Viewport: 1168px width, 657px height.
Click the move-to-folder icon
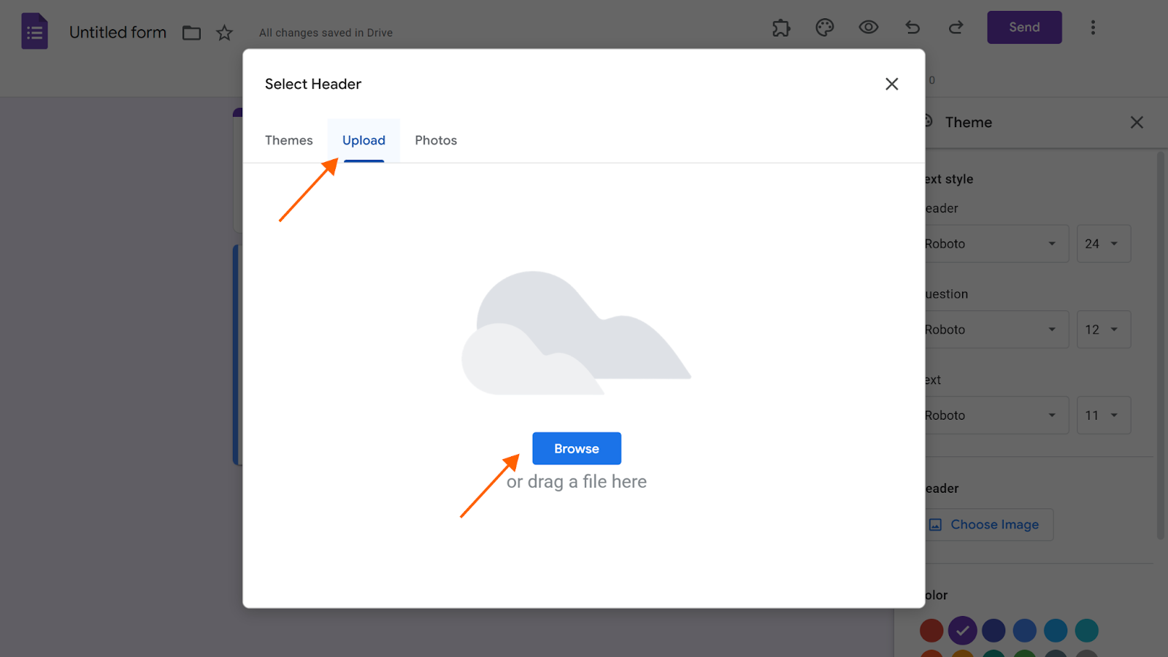(191, 33)
